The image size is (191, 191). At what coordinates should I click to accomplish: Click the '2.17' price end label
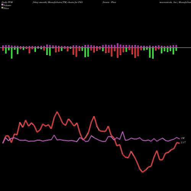point(183,142)
